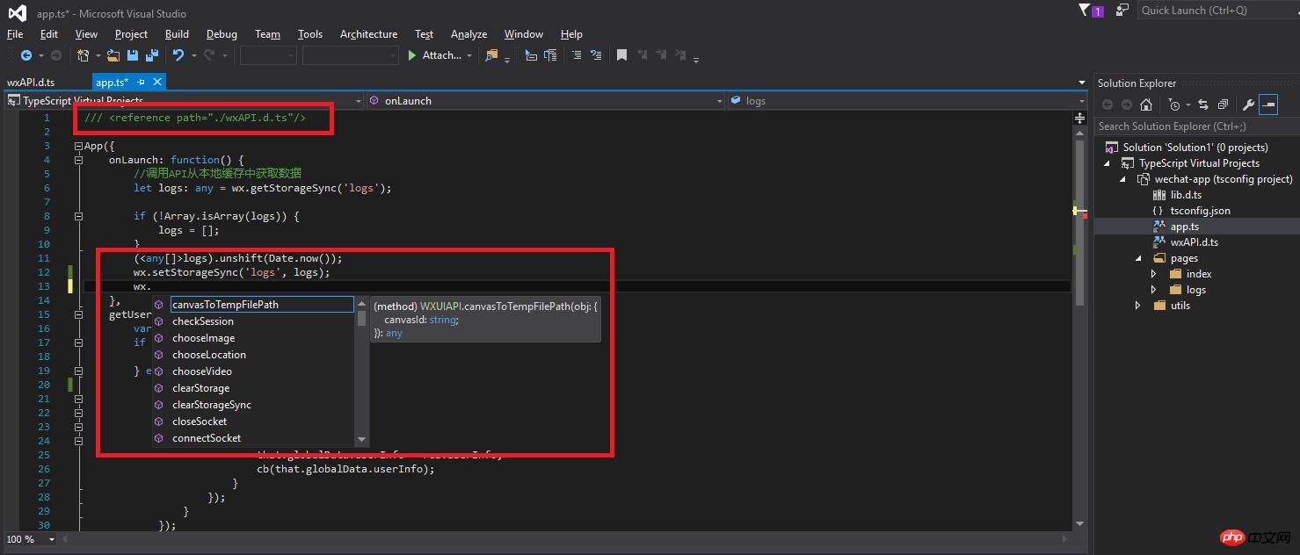Open a file with the Open File icon
Viewport: 1300px width, 555px height.
point(113,54)
